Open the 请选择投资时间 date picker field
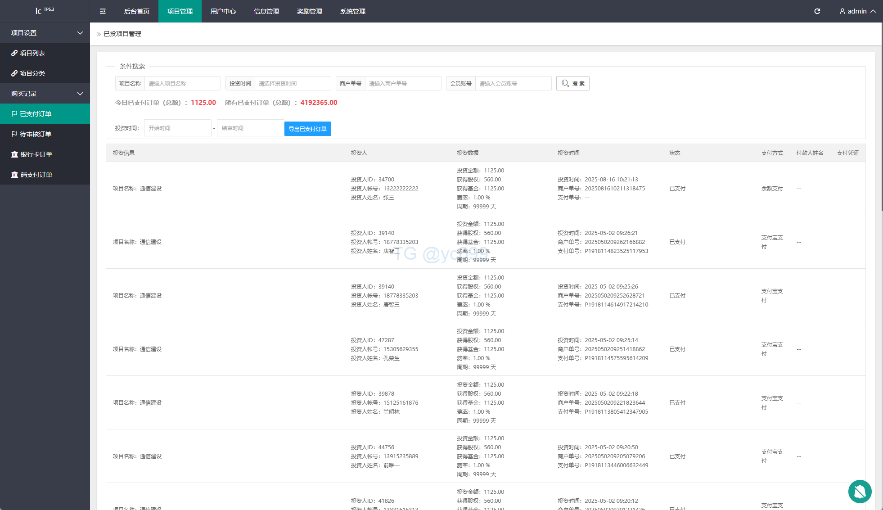 [293, 83]
